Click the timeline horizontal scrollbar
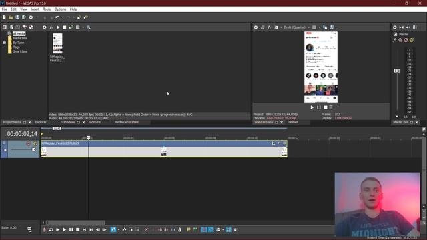This screenshot has height=240, width=427. point(75,223)
